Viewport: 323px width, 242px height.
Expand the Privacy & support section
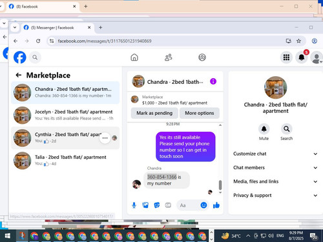275,196
